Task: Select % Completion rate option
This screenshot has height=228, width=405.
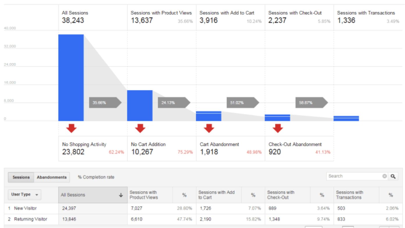Action: pos(96,177)
